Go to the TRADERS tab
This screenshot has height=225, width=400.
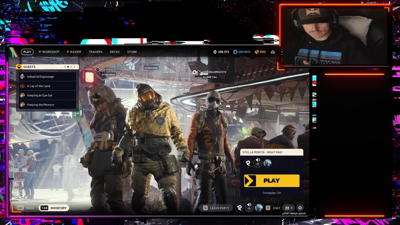[95, 52]
